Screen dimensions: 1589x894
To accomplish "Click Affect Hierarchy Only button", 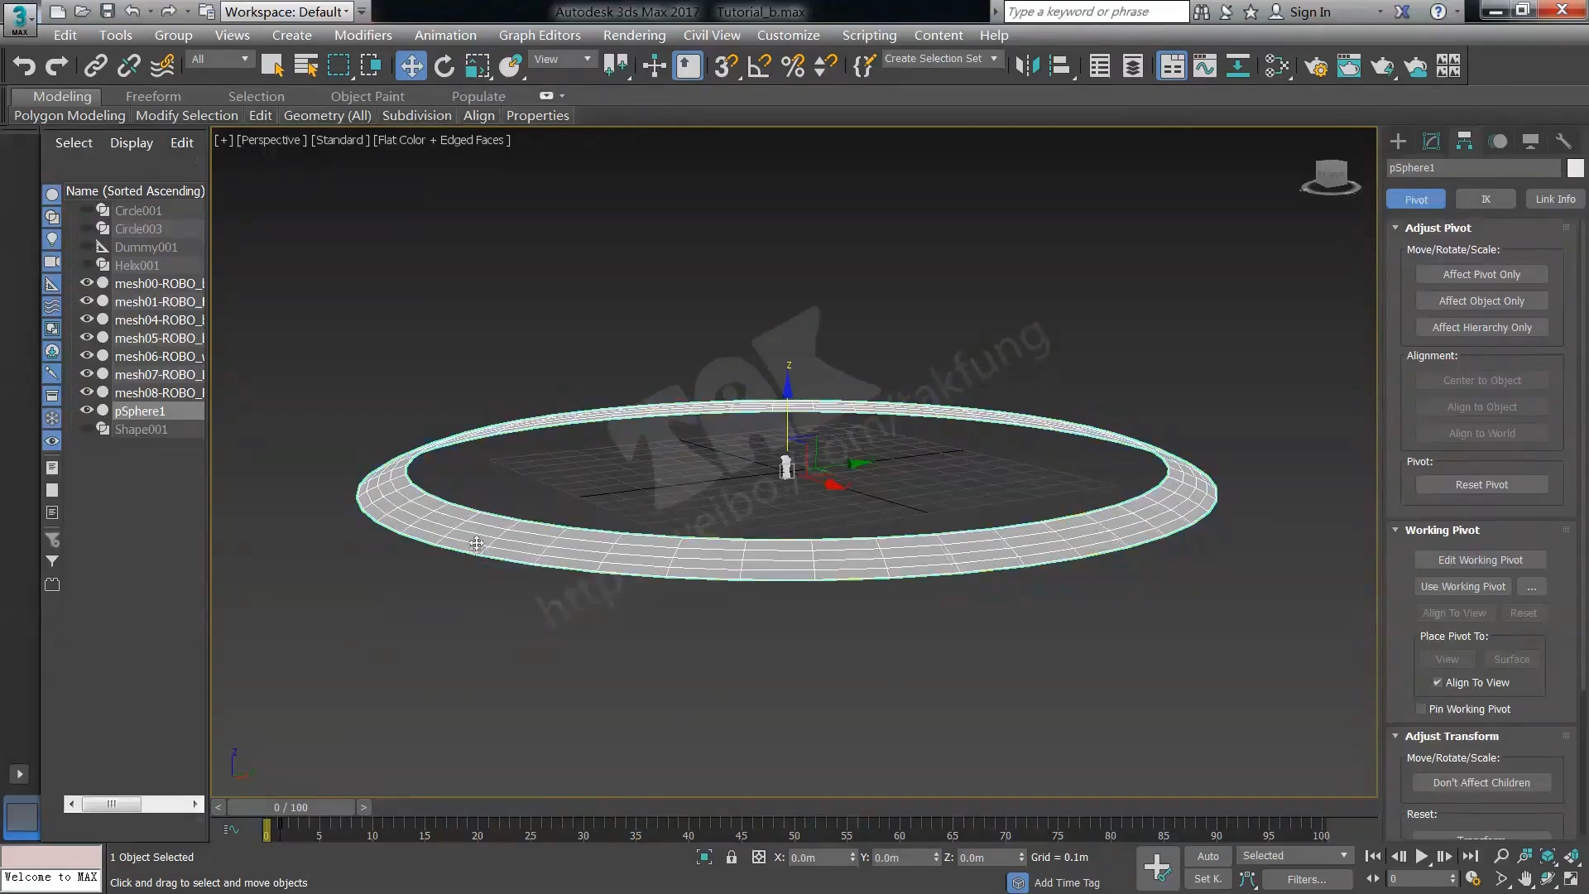I will pos(1481,328).
